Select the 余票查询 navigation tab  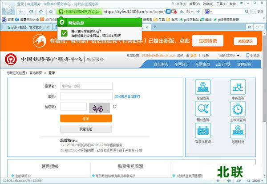[203, 64]
